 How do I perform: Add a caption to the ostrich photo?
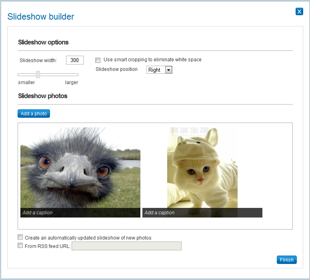(x=80, y=213)
